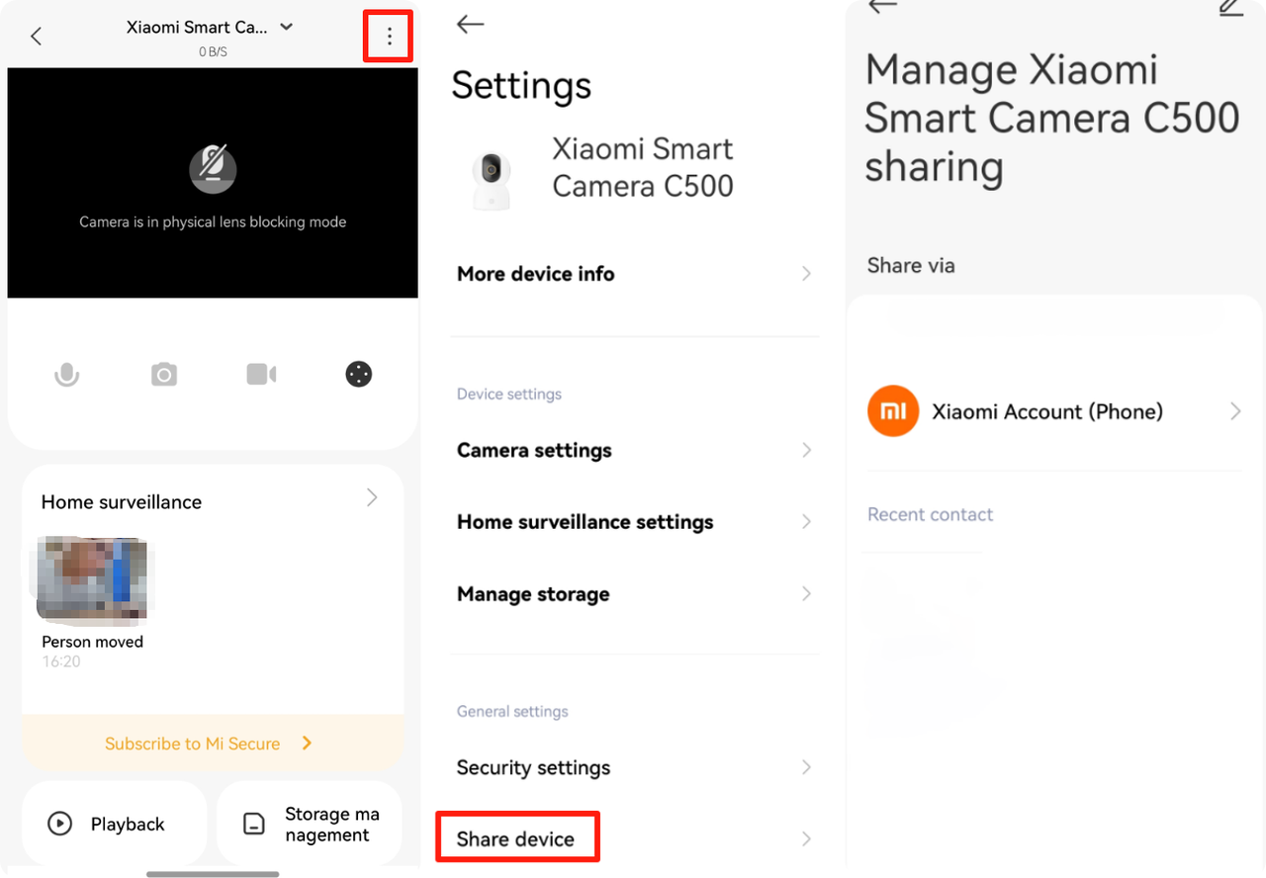Select Share device option
This screenshot has width=1266, height=878.
[516, 838]
